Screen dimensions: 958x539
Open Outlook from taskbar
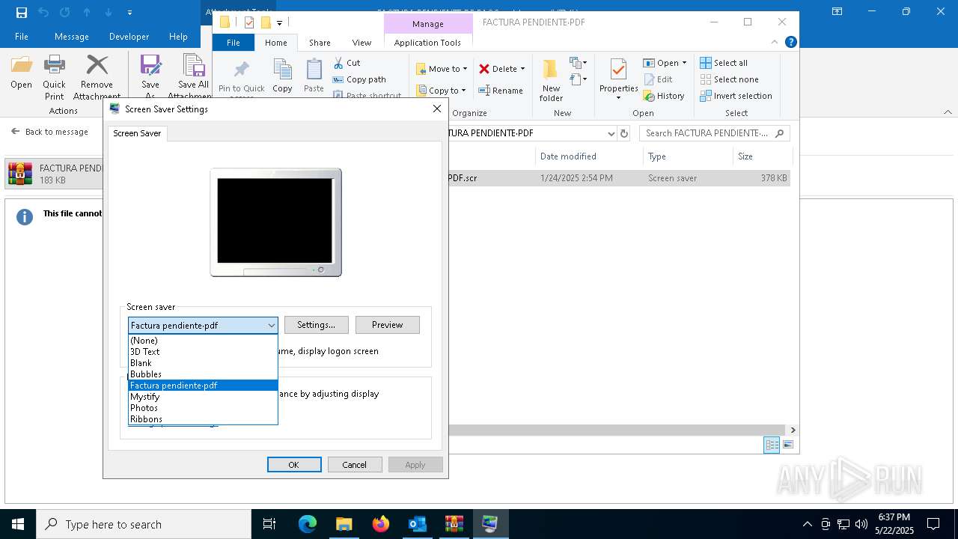(417, 524)
